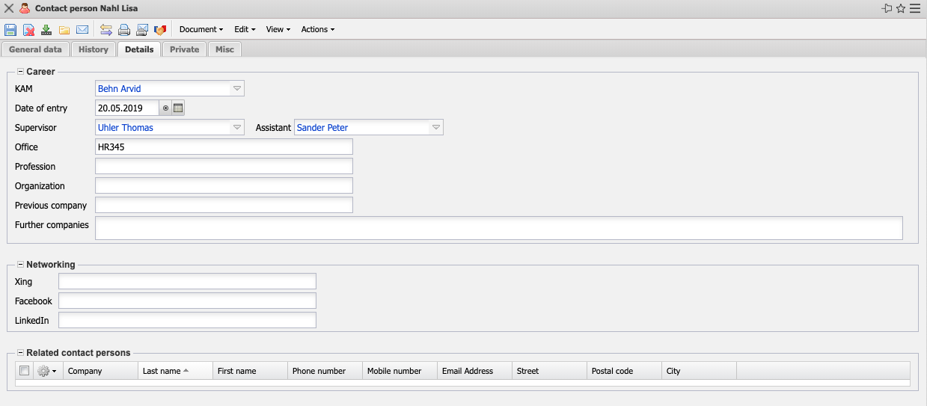The height and width of the screenshot is (406, 927).
Task: Click the Save floppy disk icon
Action: [10, 30]
